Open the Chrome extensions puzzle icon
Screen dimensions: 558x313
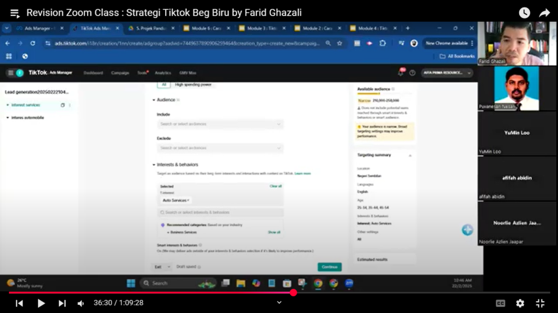click(x=383, y=44)
